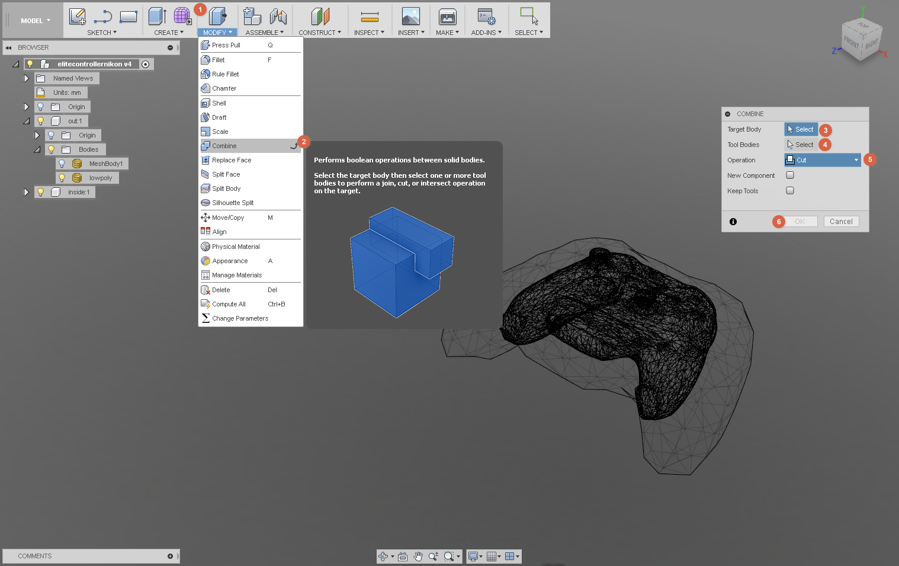Open the Operation Cut dropdown

click(x=823, y=160)
